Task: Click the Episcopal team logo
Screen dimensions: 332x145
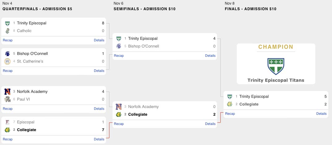Action: [x=7, y=122]
